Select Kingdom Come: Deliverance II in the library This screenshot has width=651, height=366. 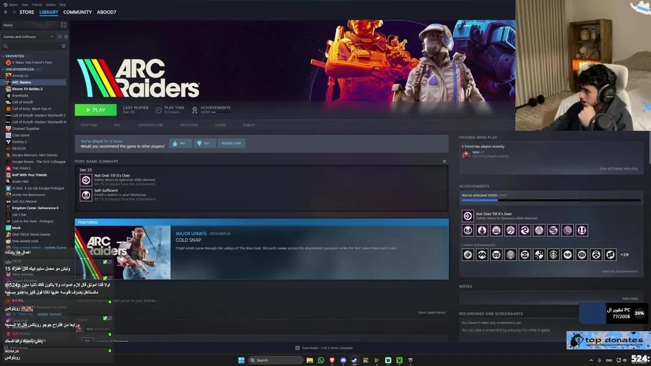coord(35,208)
